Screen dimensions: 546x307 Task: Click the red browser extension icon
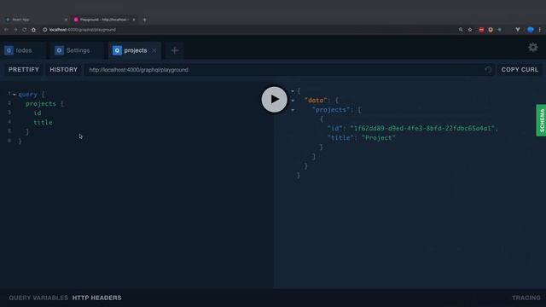point(481,30)
